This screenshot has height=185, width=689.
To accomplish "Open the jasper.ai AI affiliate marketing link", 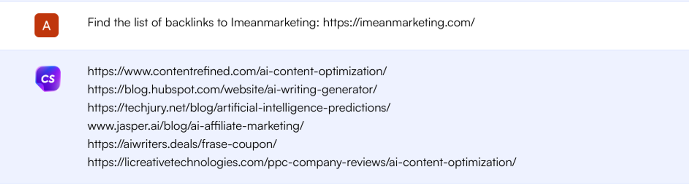I will coord(196,126).
